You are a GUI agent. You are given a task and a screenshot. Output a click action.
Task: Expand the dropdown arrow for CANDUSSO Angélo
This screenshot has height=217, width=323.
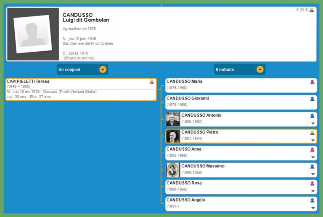click(312, 208)
